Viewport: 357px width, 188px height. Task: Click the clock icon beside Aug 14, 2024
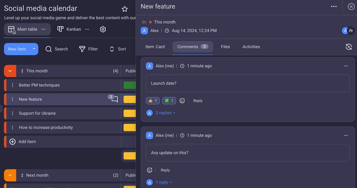coord(167,31)
